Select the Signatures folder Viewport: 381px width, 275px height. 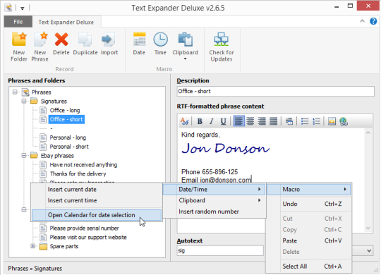(54, 101)
